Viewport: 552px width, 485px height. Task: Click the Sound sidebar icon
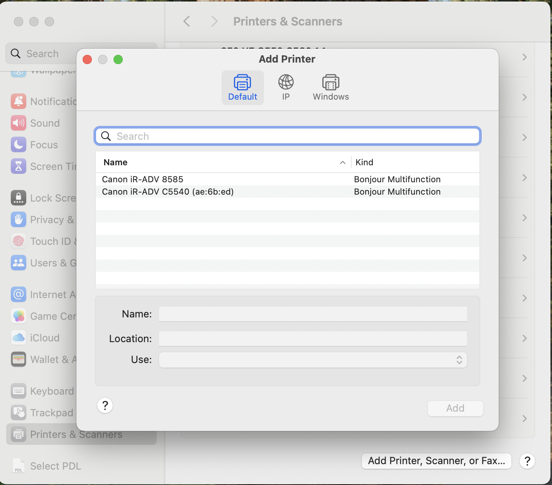(18, 123)
